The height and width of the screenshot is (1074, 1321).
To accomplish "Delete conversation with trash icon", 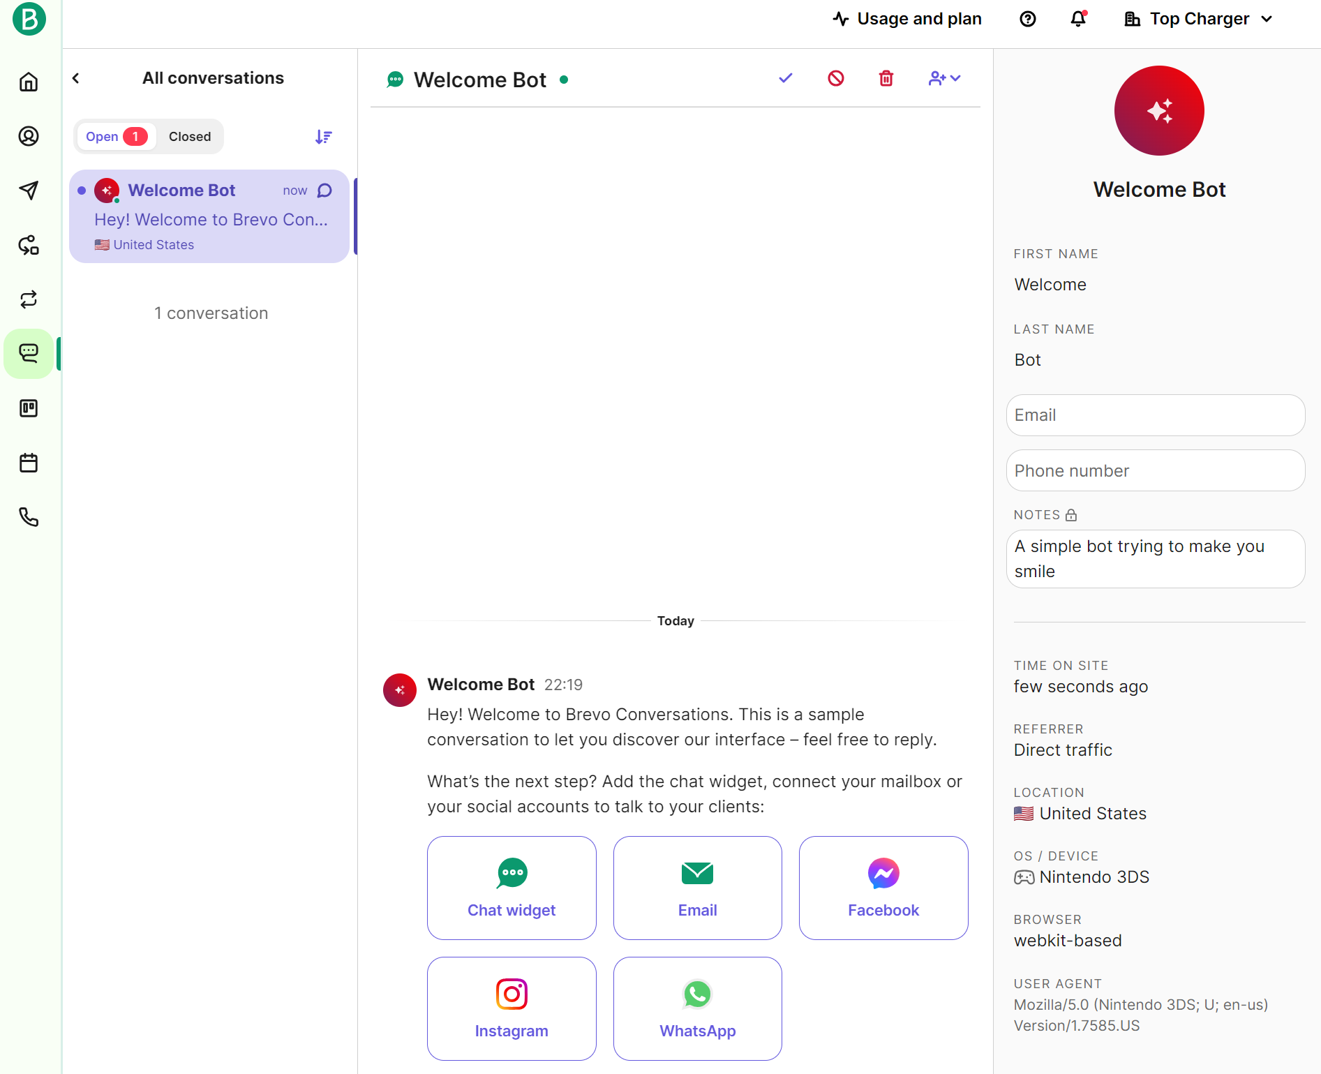I will tap(886, 78).
